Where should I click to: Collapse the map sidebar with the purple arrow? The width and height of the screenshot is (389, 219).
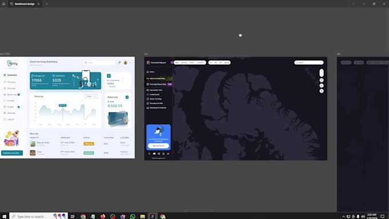[172, 62]
